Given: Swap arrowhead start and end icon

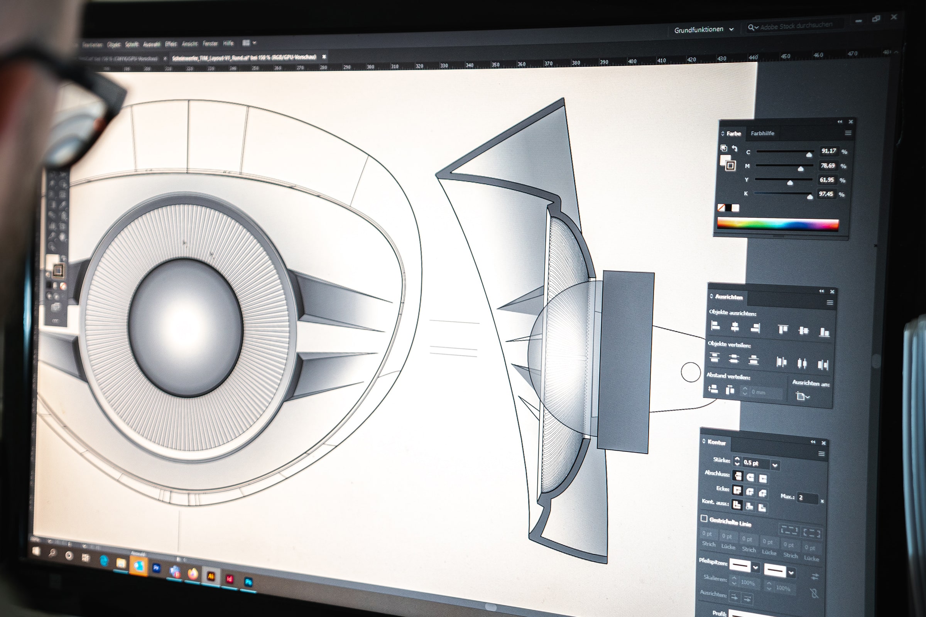Looking at the screenshot, I should tap(814, 577).
